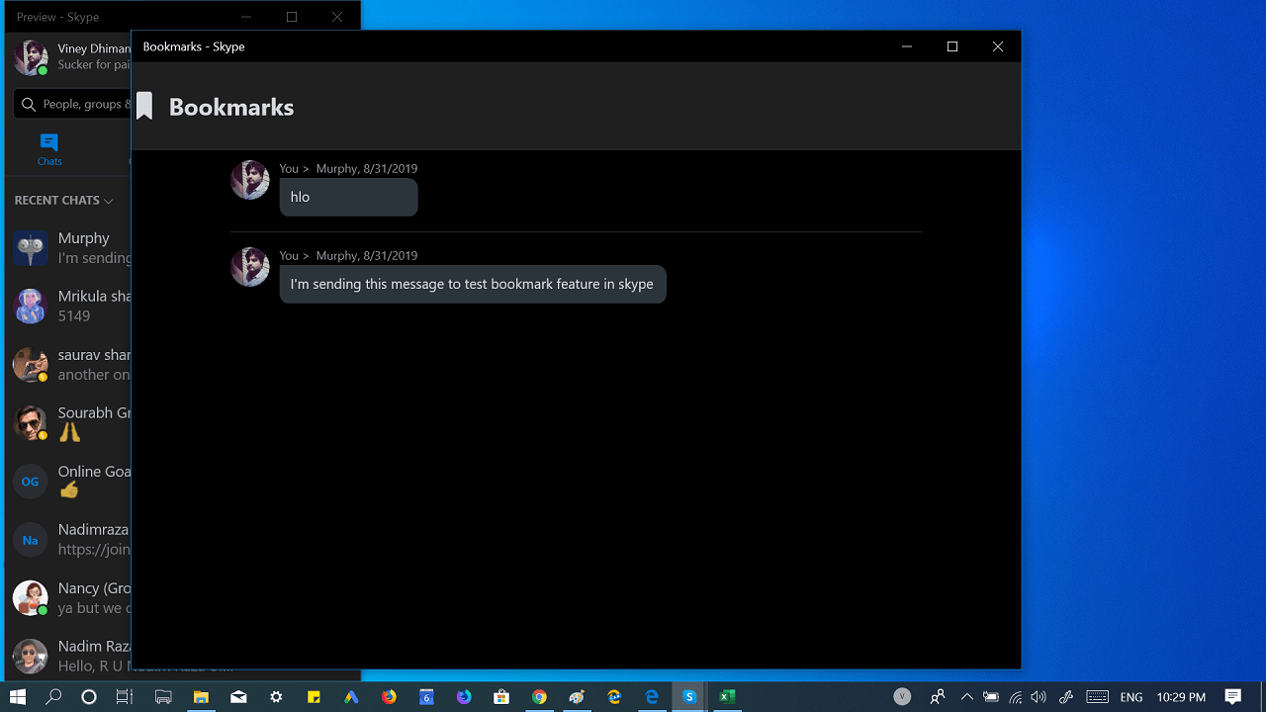Launch Microsoft Edge from the taskbar
Viewport: 1266px width, 712px height.
click(x=652, y=697)
